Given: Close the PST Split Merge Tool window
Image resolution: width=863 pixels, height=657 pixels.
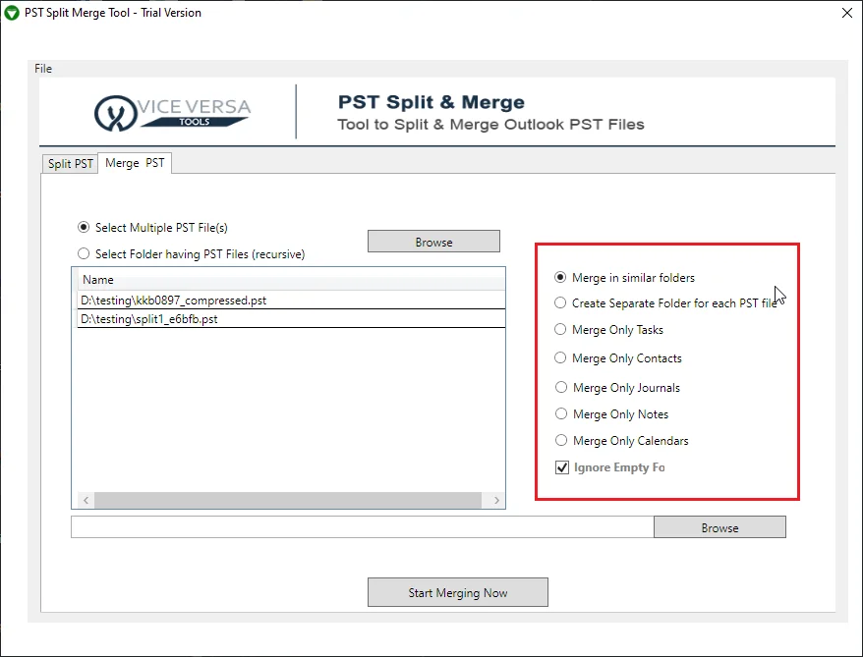Looking at the screenshot, I should tap(847, 13).
